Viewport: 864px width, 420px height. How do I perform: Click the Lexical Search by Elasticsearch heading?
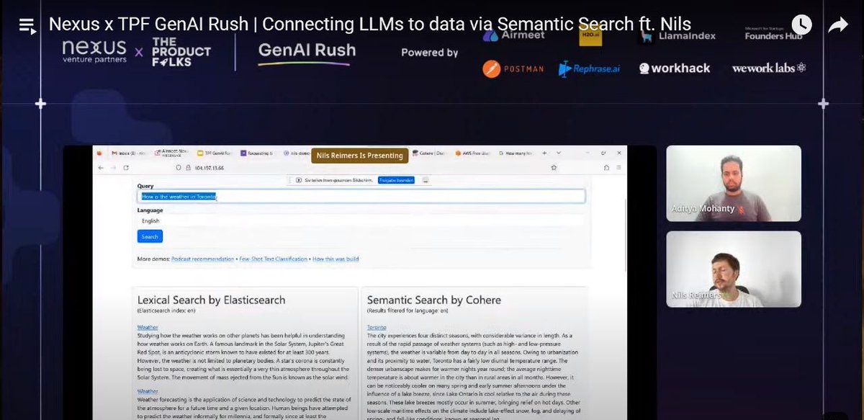click(211, 300)
